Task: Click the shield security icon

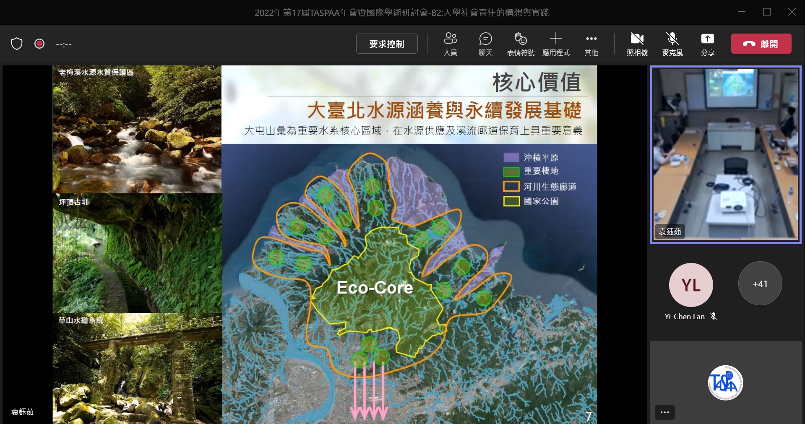Action: pos(17,44)
